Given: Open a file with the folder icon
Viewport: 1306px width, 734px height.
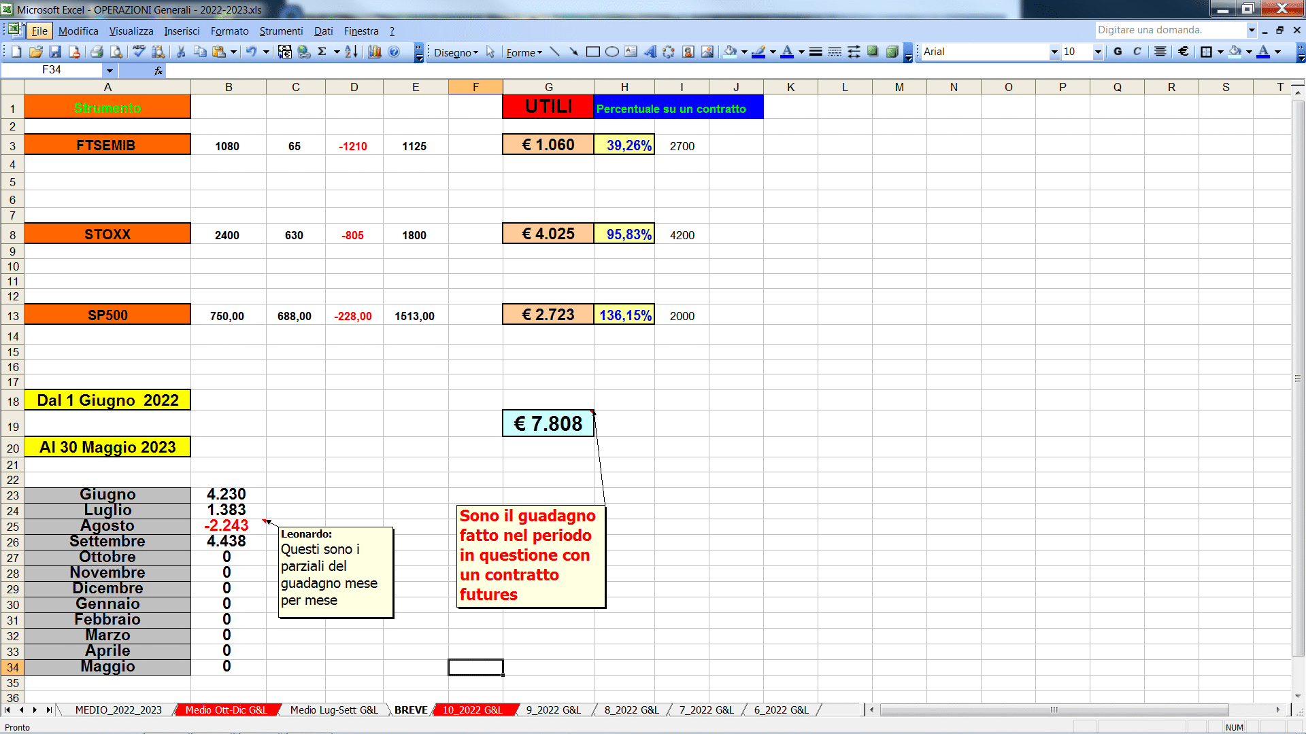Looking at the screenshot, I should (36, 52).
